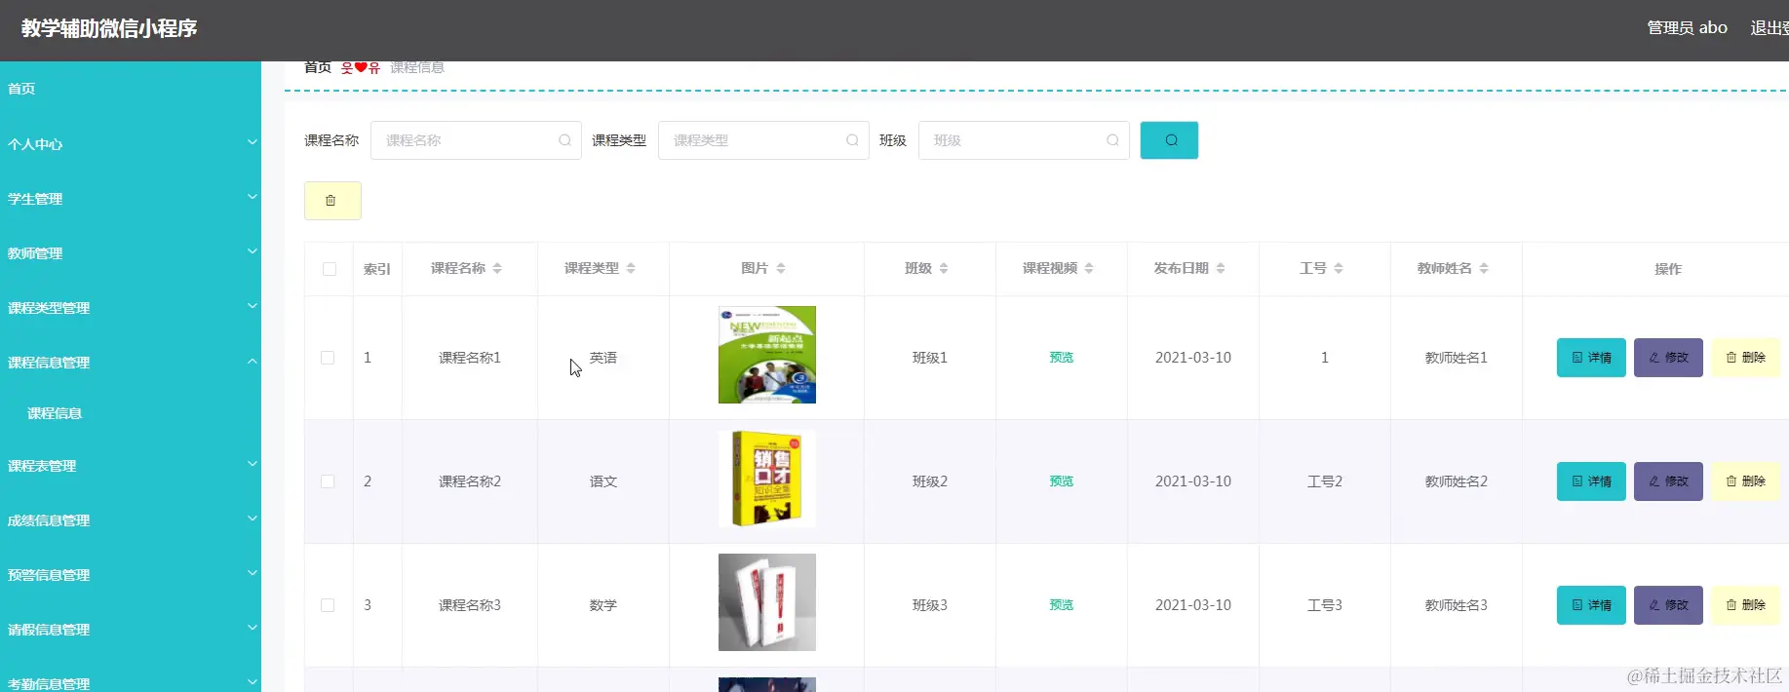Focus the 班级 search input
Viewport: 1789px width, 692px height.
1024,140
